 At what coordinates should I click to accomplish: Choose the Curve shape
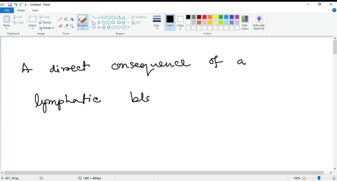point(99,17)
